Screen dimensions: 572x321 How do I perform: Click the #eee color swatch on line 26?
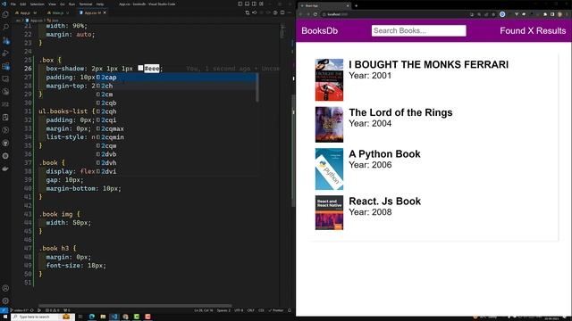(x=140, y=69)
